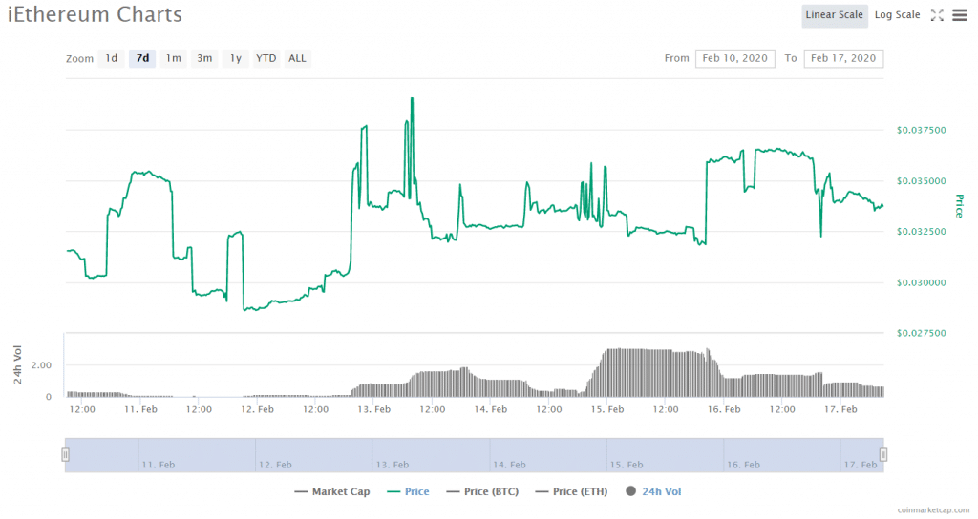The height and width of the screenshot is (519, 978).
Task: Set zoom to 1d
Action: (x=112, y=58)
